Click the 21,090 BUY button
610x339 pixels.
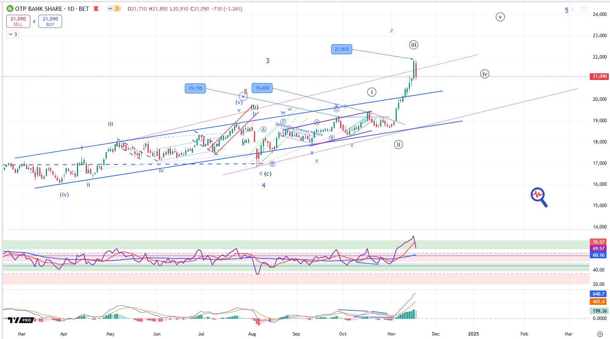50,21
